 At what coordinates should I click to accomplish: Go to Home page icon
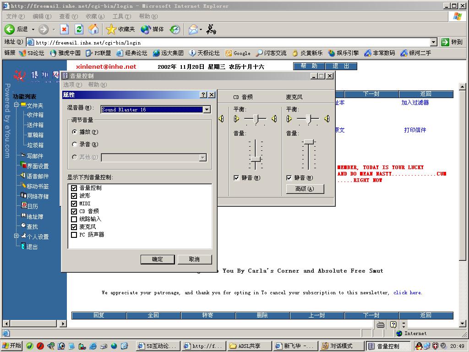click(93, 29)
